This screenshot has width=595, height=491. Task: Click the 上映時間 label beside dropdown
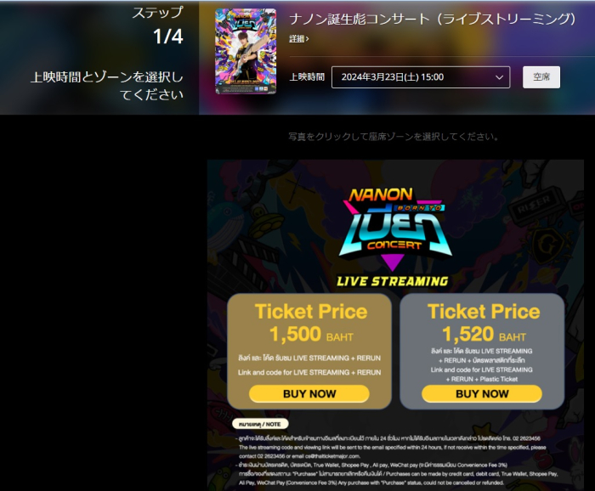click(x=307, y=77)
